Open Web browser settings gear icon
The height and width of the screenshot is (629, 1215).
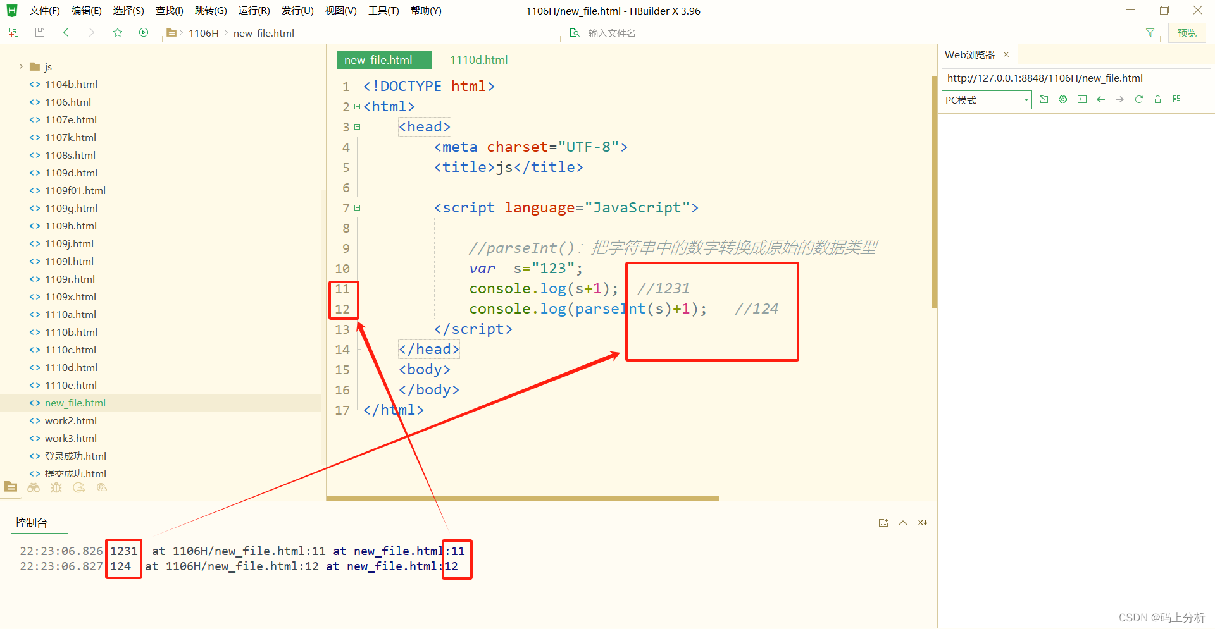1063,99
